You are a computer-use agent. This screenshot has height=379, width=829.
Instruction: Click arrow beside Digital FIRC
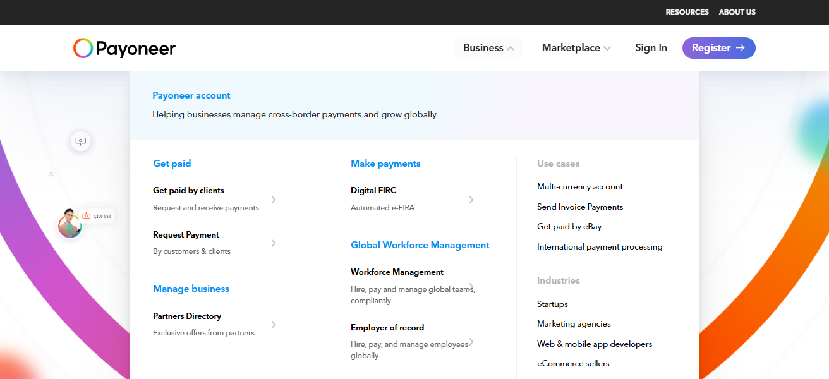(471, 200)
